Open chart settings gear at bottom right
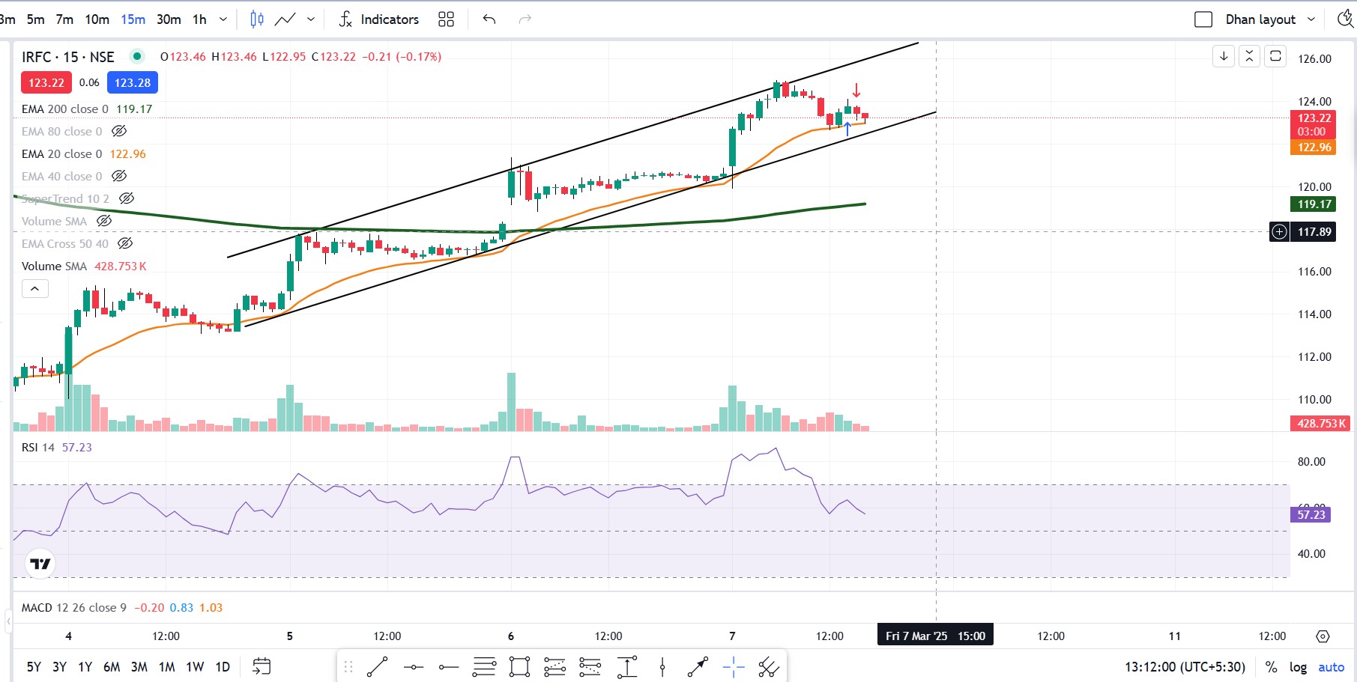Screen dimensions: 1357x682 pyautogui.click(x=1323, y=636)
